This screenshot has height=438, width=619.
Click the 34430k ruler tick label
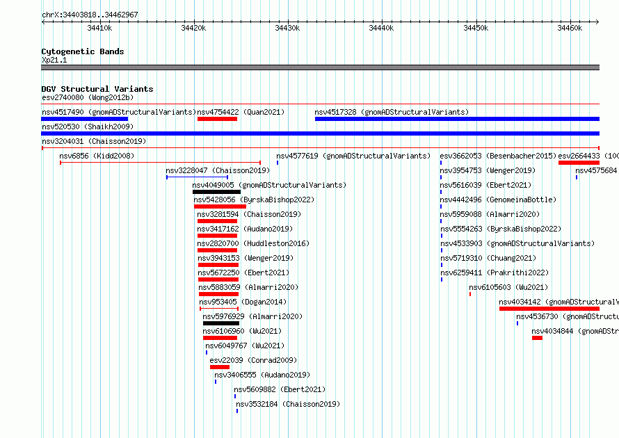287,28
